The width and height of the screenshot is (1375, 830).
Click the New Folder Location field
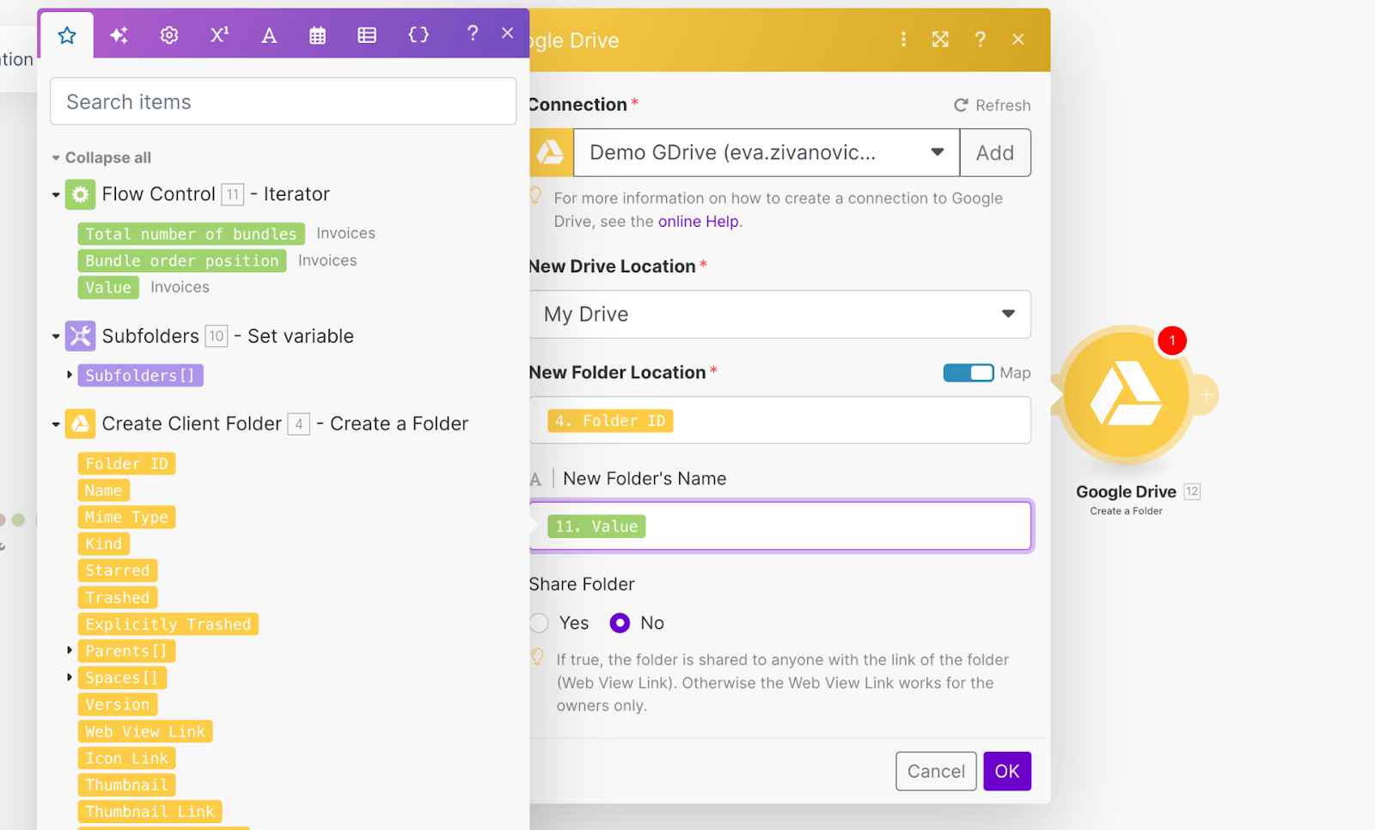[779, 420]
